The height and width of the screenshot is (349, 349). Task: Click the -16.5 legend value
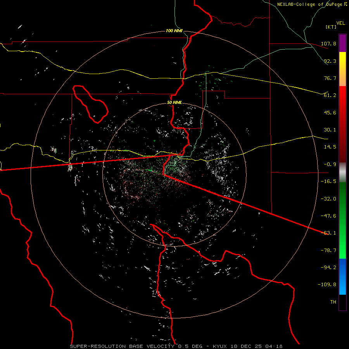pyautogui.click(x=328, y=181)
